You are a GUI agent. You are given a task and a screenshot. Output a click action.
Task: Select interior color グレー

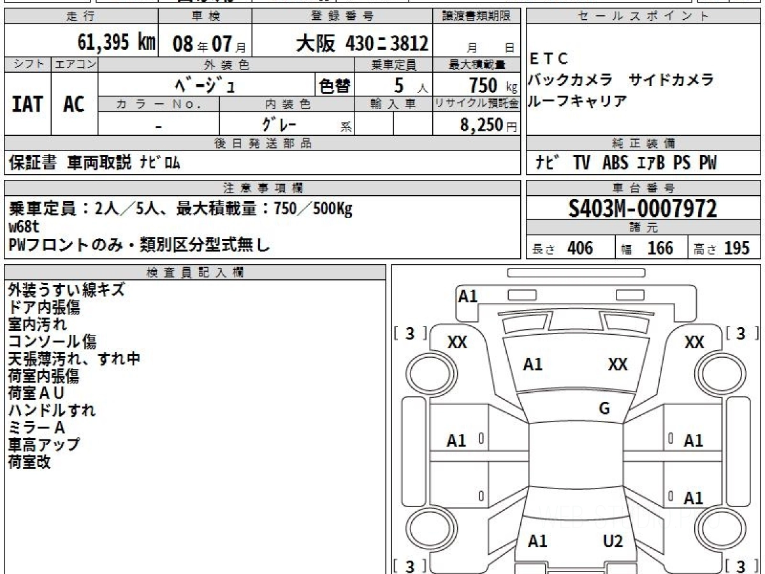pos(280,124)
